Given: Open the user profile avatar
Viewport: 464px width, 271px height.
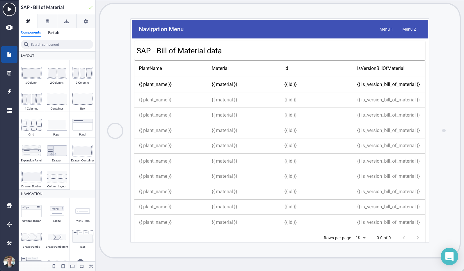Looking at the screenshot, I should pos(9,262).
